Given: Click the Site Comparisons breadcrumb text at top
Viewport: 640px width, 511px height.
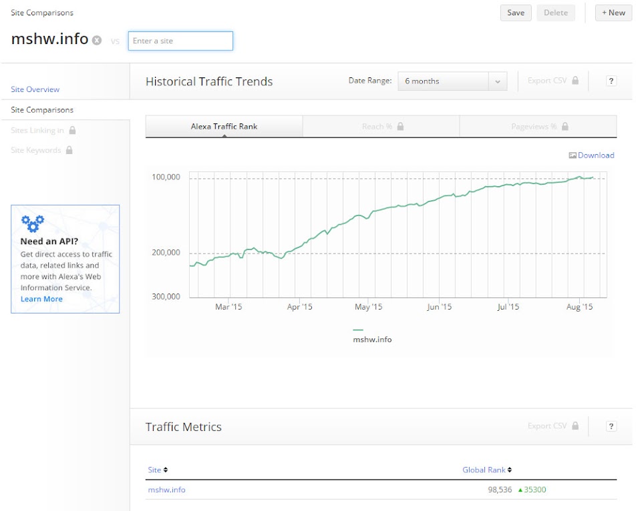Looking at the screenshot, I should [x=42, y=13].
